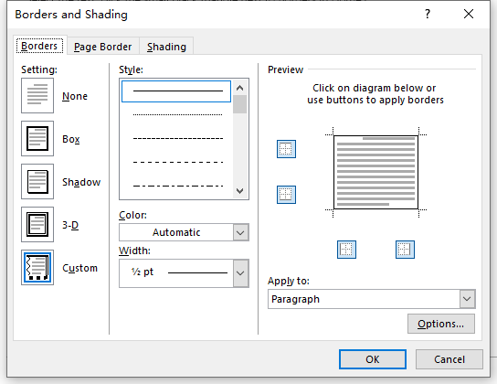Expand the Width dropdown showing ½ pt
Viewport: 497px width, 384px height.
click(x=184, y=273)
